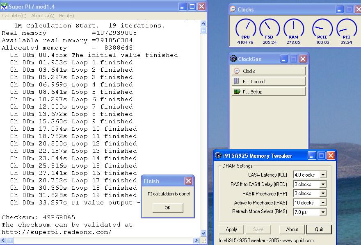Click the 'PI calculation is done!' message
Screen dimensions: 361x245
pyautogui.click(x=169, y=194)
